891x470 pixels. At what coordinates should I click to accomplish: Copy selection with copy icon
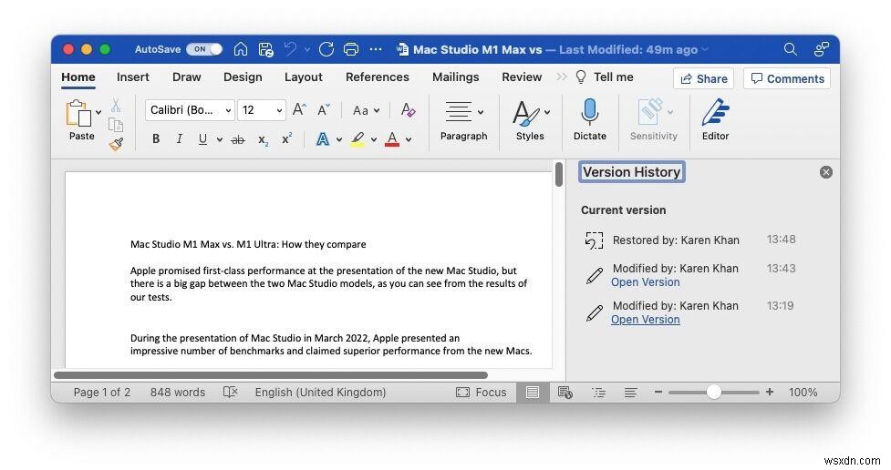[x=116, y=125]
